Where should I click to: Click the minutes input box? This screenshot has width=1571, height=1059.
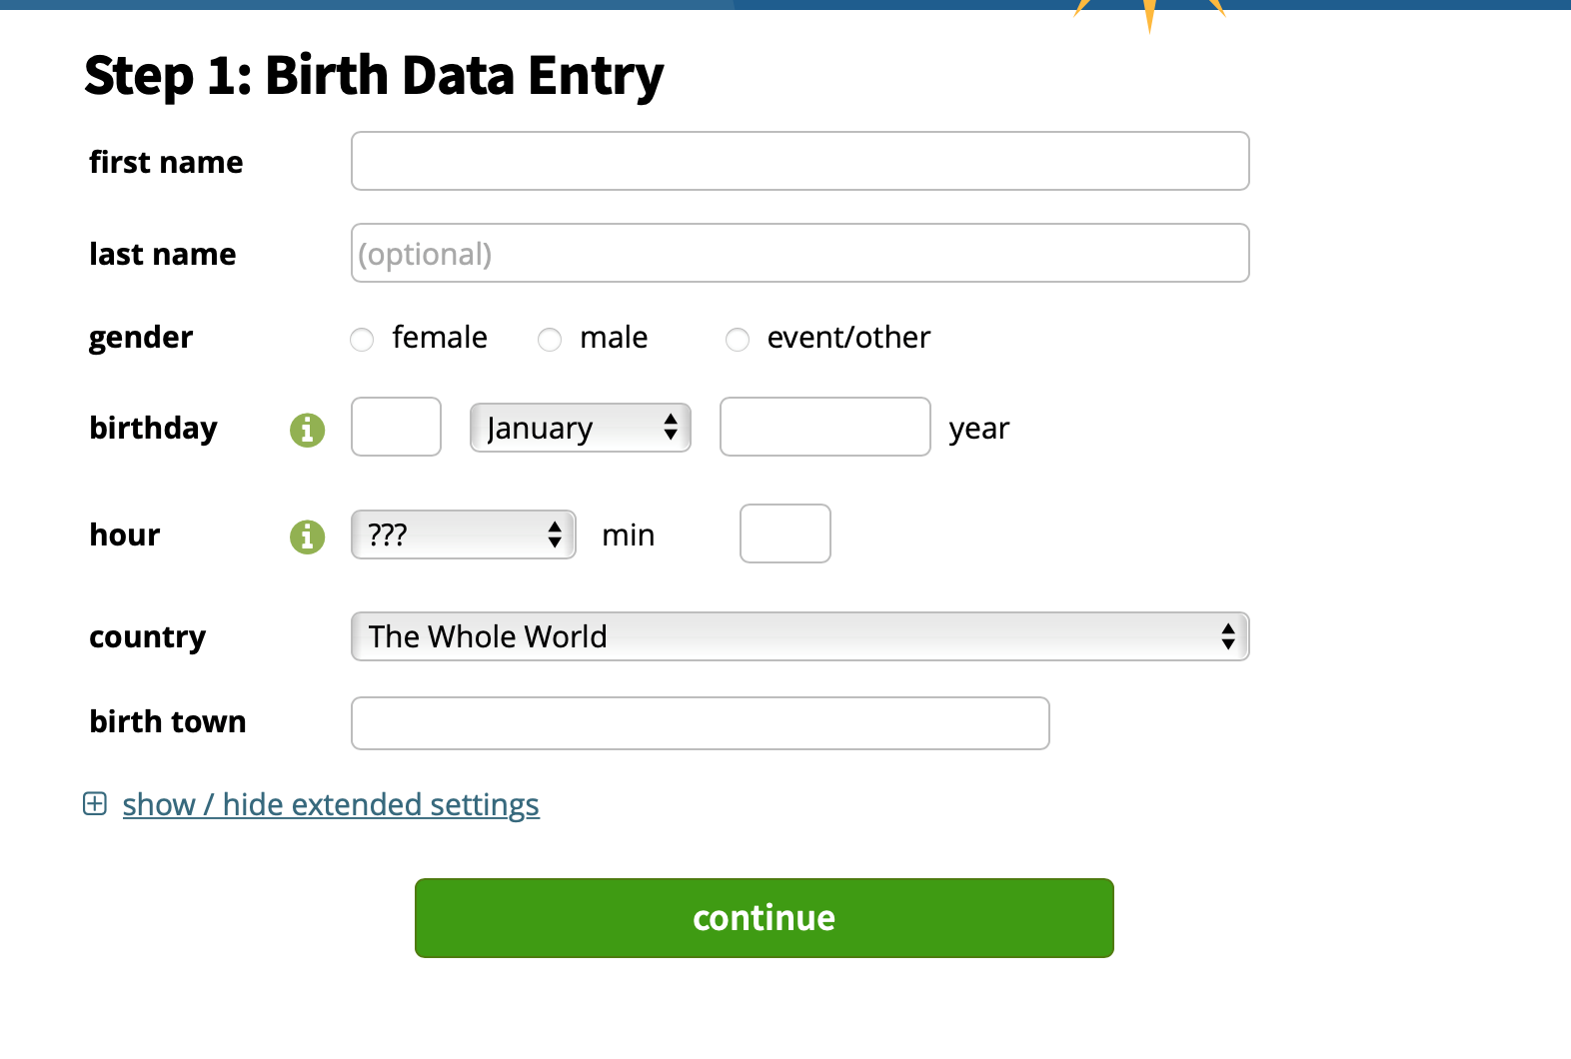pyautogui.click(x=785, y=533)
